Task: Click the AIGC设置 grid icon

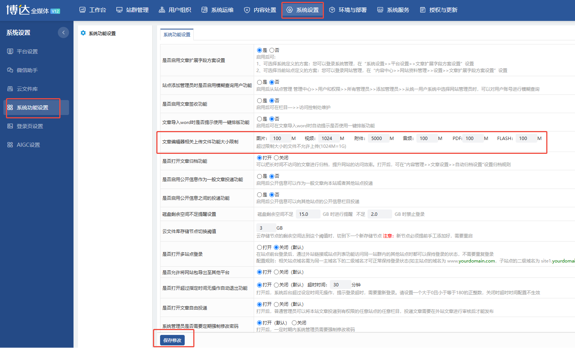Action: pyautogui.click(x=10, y=145)
